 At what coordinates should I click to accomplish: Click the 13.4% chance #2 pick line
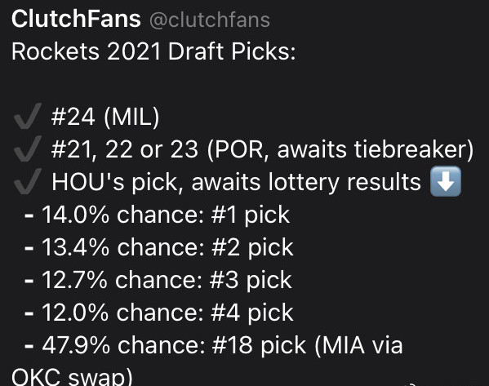pyautogui.click(x=159, y=247)
